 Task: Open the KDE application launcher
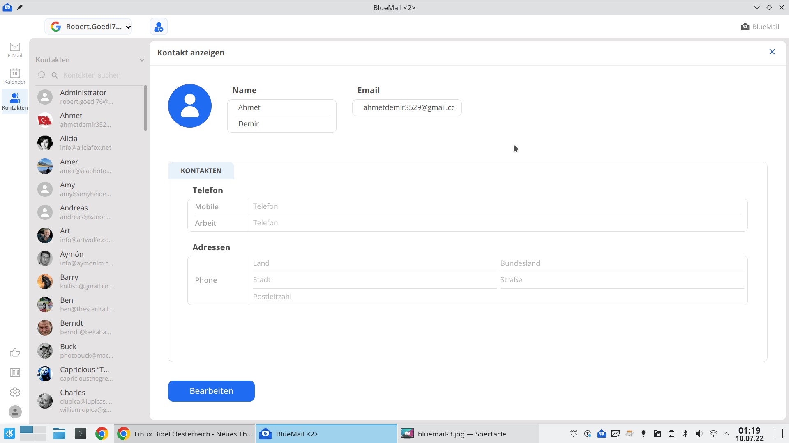pyautogui.click(x=9, y=434)
